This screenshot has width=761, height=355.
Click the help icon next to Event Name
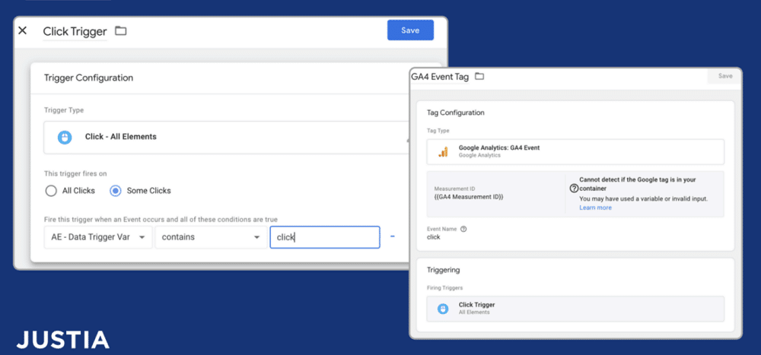[x=463, y=228]
